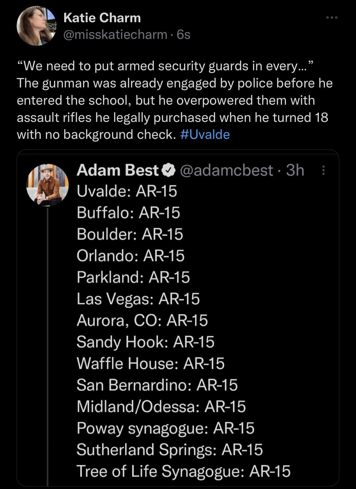Click the "Tree of Life Synagogue" line
The height and width of the screenshot is (489, 356).
(183, 471)
